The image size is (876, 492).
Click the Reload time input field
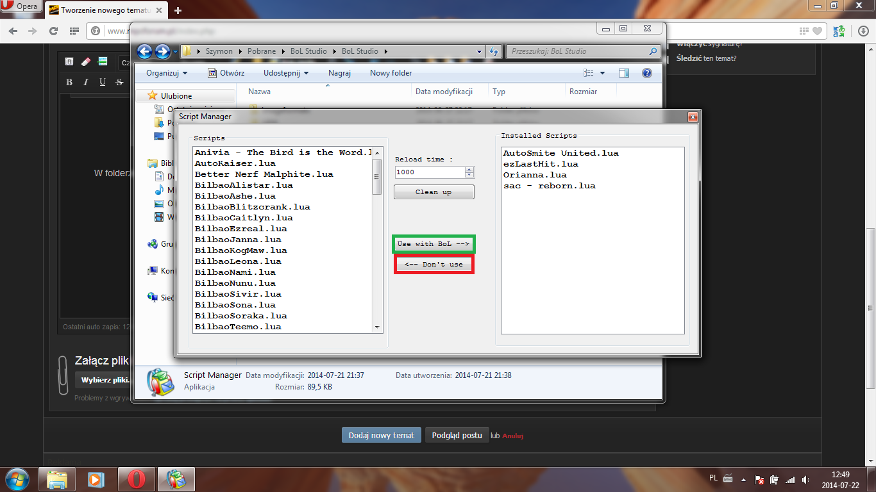pos(430,172)
